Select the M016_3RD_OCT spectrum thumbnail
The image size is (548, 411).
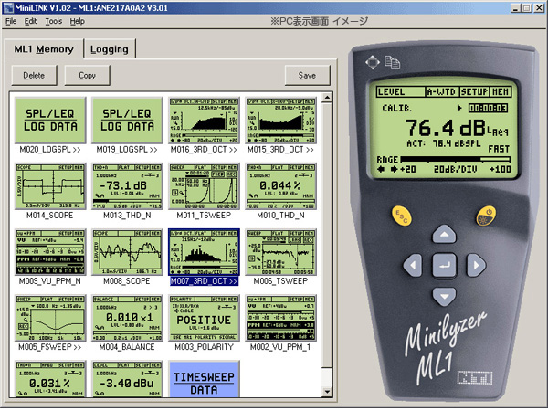pos(204,120)
